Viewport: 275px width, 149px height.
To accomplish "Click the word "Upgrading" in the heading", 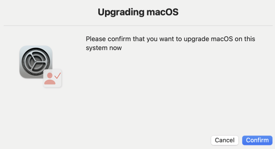I will pyautogui.click(x=121, y=12).
